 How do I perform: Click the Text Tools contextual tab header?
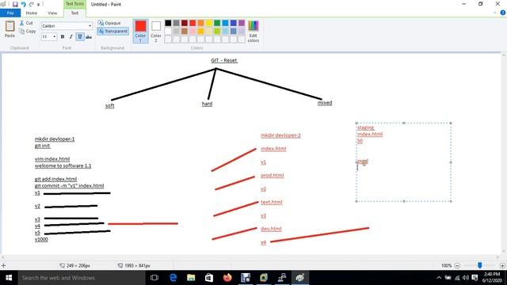tap(74, 4)
